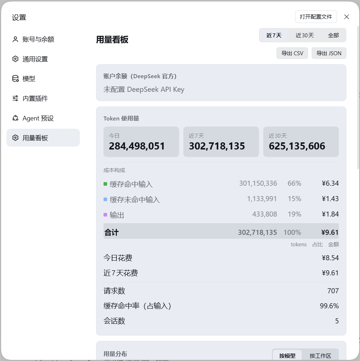Click the 66% share value
This screenshot has height=361, width=360.
294,184
